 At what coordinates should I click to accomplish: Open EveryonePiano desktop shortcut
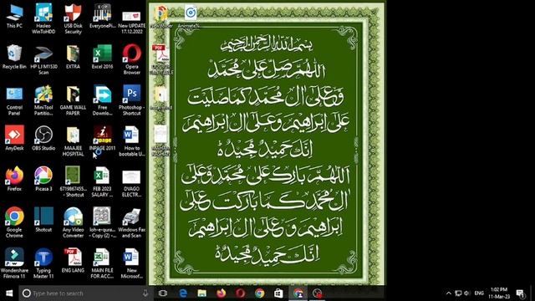tap(102, 16)
